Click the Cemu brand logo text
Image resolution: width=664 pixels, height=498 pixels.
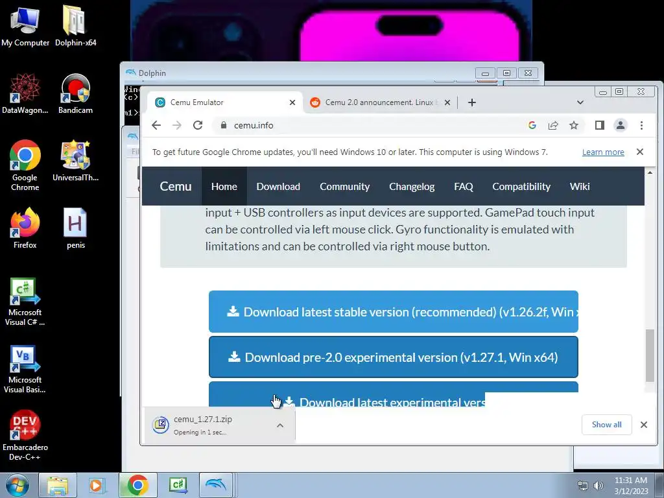coord(175,186)
